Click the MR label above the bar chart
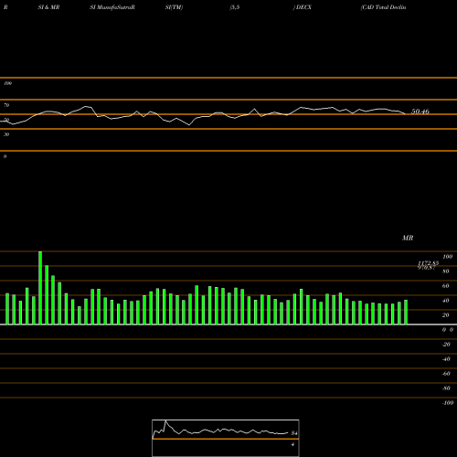The height and width of the screenshot is (457, 457). click(408, 238)
